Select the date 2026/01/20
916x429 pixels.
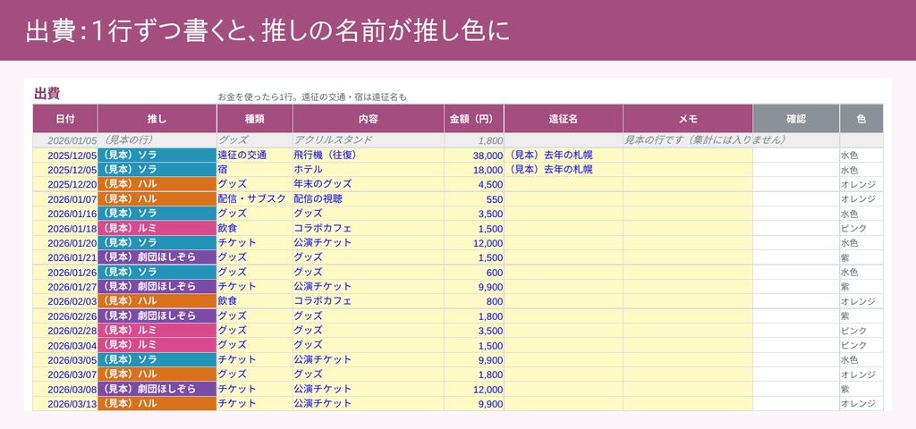(x=65, y=243)
